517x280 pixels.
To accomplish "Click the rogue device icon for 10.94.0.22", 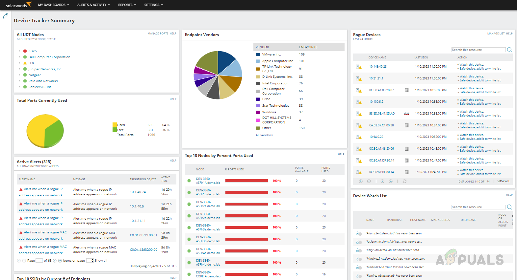I will click(359, 137).
